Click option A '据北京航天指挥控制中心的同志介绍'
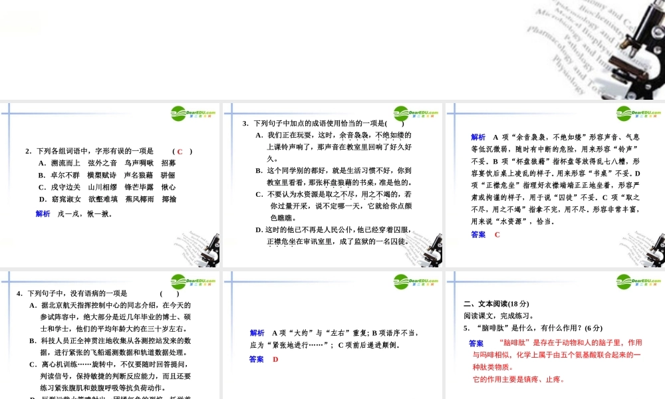This screenshot has height=399, width=665. click(110, 317)
